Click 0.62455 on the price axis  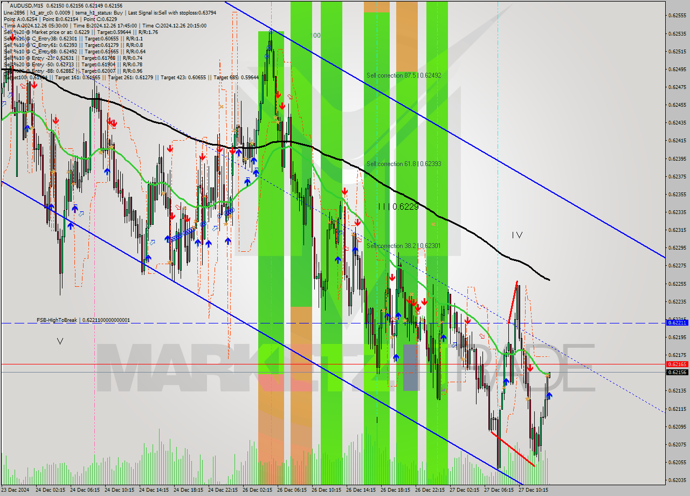coord(678,105)
